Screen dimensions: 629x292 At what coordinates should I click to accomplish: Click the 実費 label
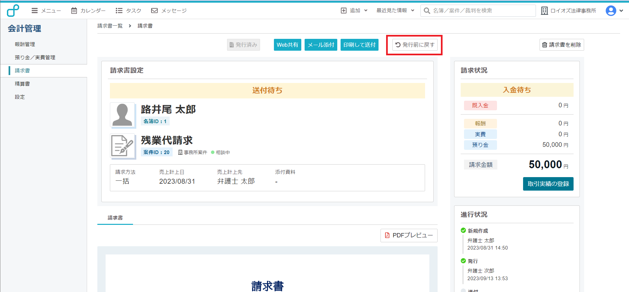coord(480,134)
